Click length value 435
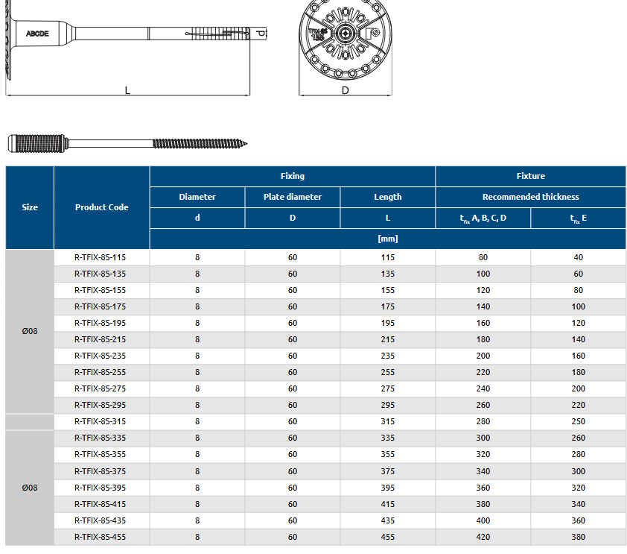 387,520
